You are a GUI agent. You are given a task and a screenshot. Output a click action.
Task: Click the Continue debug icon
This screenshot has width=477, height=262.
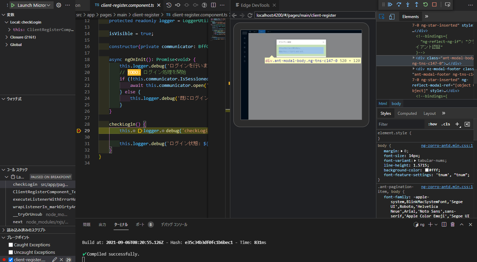[x=390, y=4]
